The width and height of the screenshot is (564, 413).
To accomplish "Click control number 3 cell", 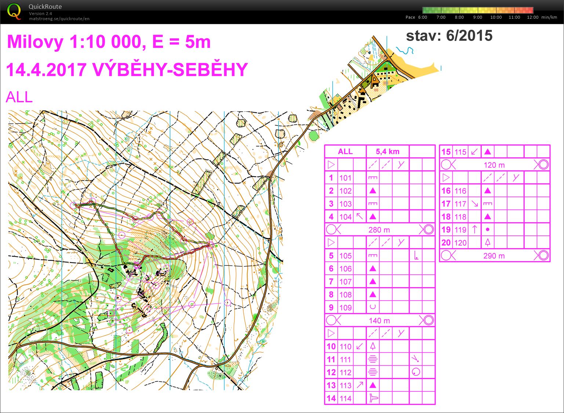I will 331,204.
